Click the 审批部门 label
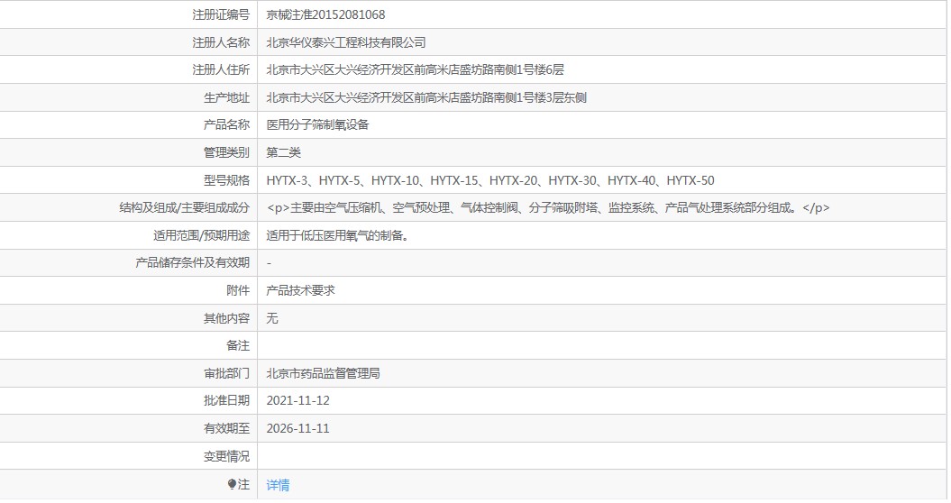The image size is (951, 503). click(227, 373)
